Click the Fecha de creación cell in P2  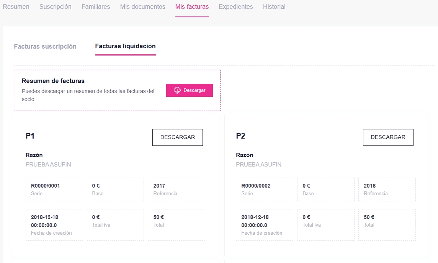pyautogui.click(x=264, y=225)
